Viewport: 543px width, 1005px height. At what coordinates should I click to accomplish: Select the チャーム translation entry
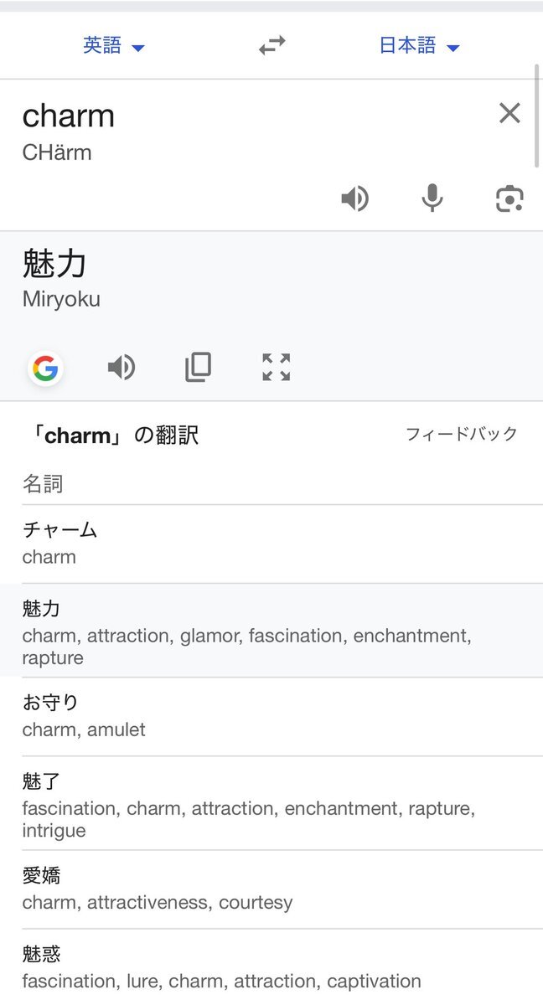(271, 544)
